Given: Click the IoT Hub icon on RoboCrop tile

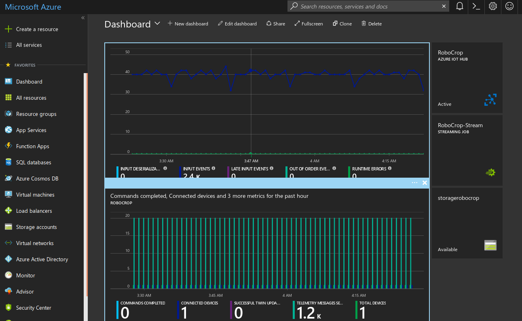Looking at the screenshot, I should point(490,100).
